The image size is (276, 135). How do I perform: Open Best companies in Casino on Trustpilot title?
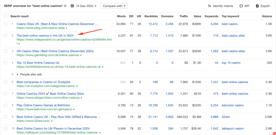tap(43, 82)
